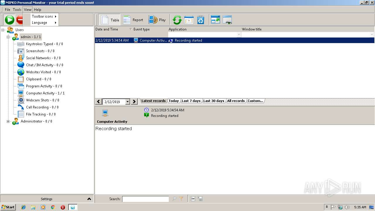Open the Windows Start menu
The height and width of the screenshot is (211, 375).
pyautogui.click(x=8, y=207)
